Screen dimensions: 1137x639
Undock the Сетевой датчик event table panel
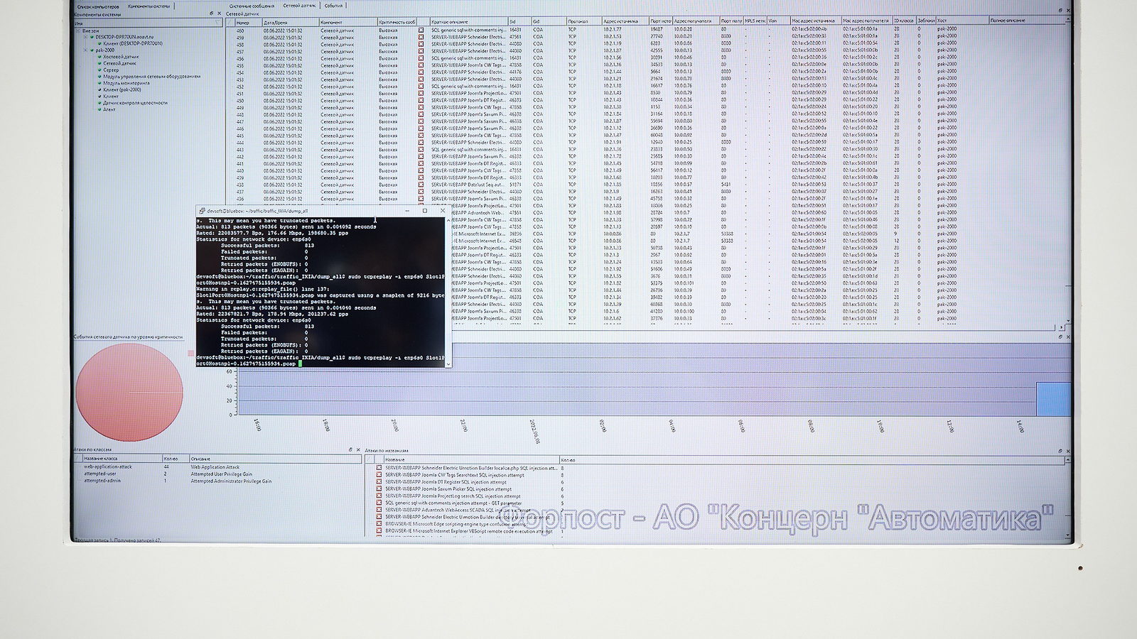(1060, 11)
